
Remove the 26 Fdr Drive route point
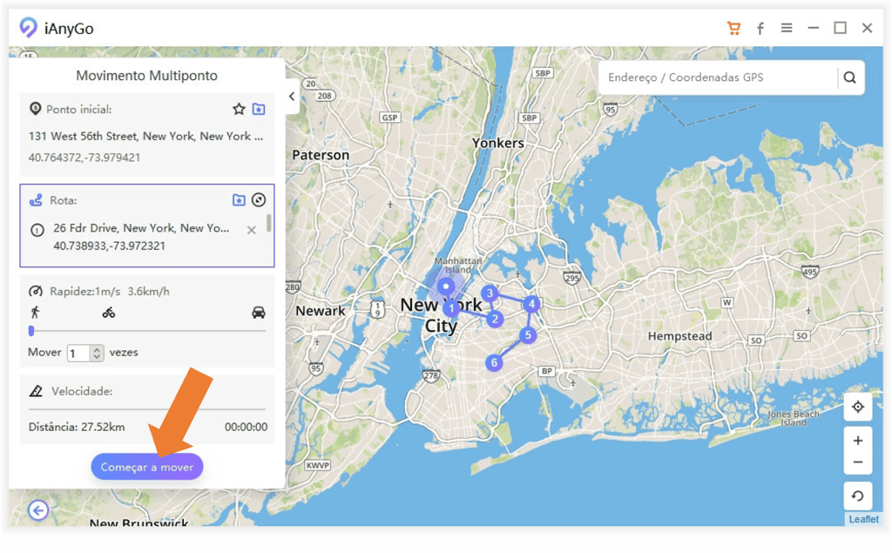252,230
